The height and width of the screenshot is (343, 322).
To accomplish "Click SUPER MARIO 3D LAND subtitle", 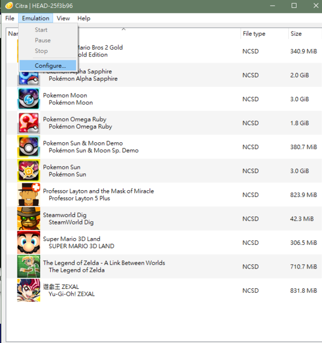I will [x=82, y=246].
